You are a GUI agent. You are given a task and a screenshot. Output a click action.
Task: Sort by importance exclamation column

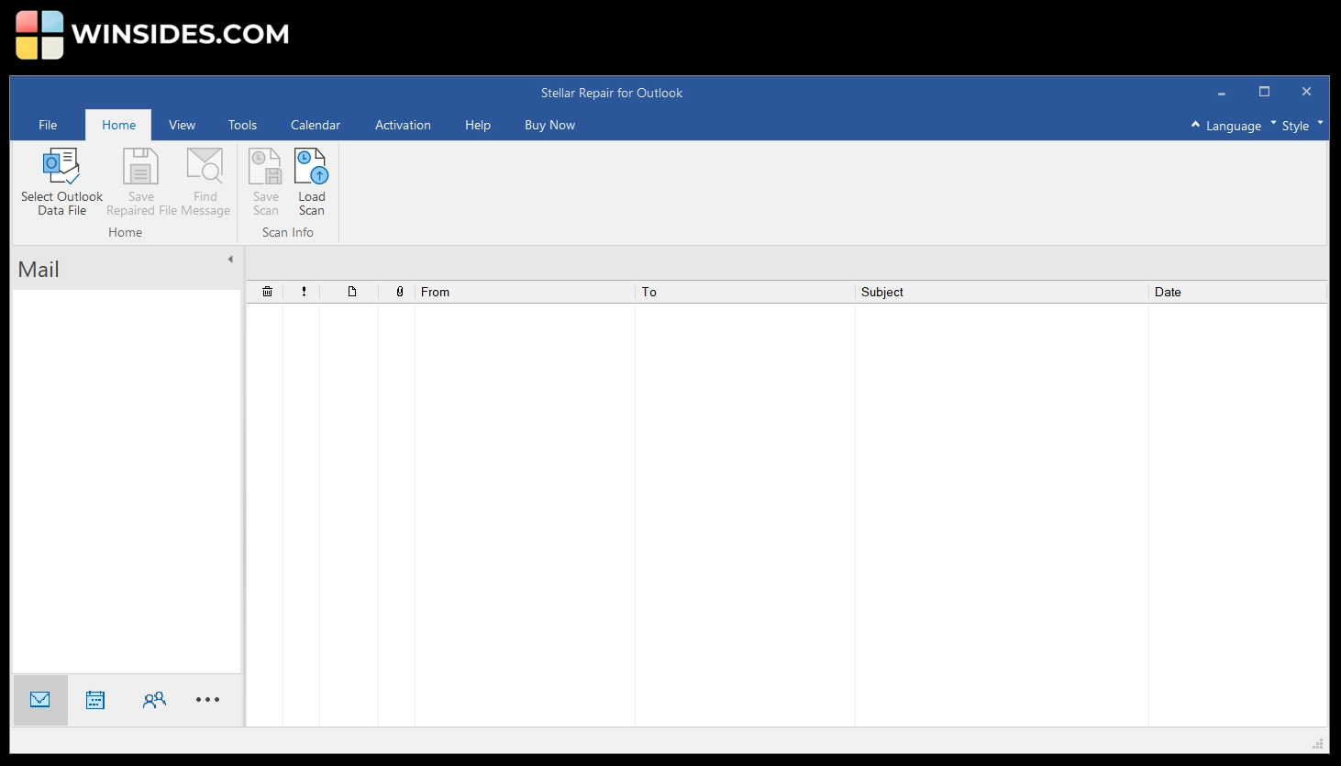pyautogui.click(x=304, y=292)
